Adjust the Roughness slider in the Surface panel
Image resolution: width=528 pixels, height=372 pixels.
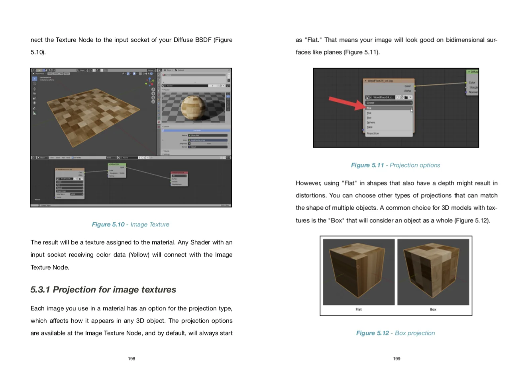(208, 144)
